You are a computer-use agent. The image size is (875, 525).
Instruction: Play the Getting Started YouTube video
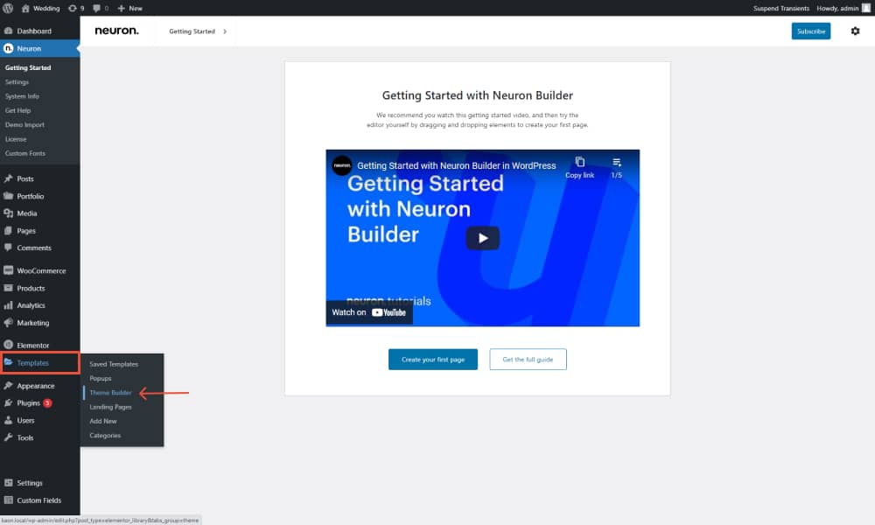click(x=482, y=237)
